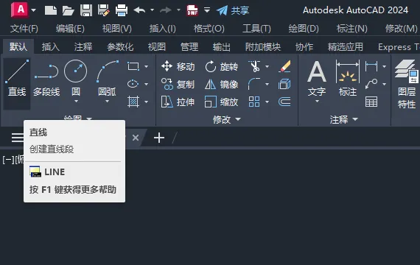Viewport: 420px width, 265px height.
Task: Click the explode box tool icon
Action: point(284,84)
